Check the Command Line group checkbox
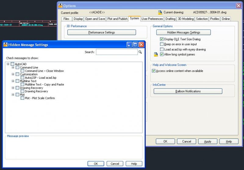This screenshot has height=170, width=244. tap(17, 67)
